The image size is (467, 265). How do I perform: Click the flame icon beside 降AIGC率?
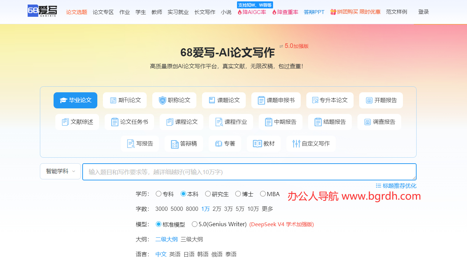(x=239, y=12)
